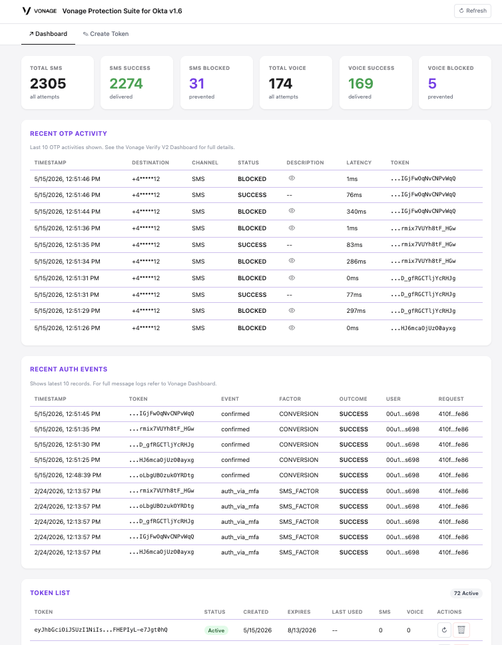Click the 76ms latency value
Image resolution: width=502 pixels, height=645 pixels.
354,195
